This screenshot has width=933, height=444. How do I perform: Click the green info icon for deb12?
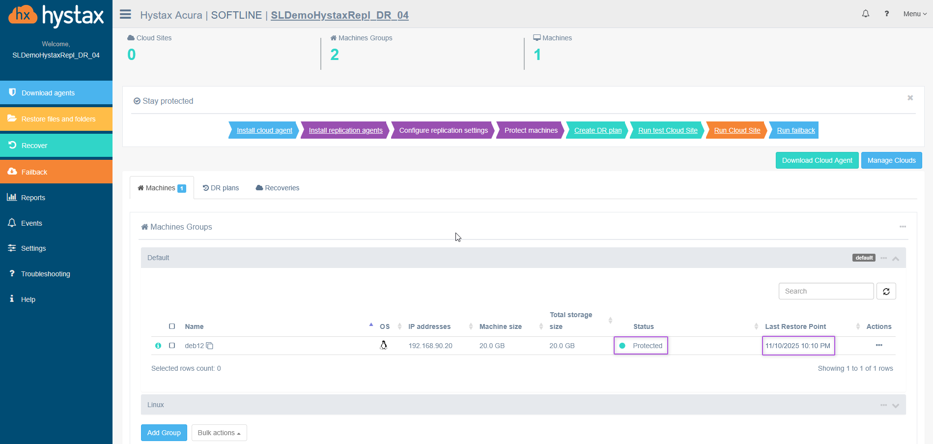[x=158, y=346]
